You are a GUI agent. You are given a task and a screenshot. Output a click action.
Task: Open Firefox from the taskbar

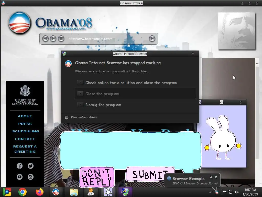(x=40, y=192)
